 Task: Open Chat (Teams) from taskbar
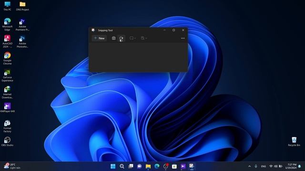[x=140, y=166]
